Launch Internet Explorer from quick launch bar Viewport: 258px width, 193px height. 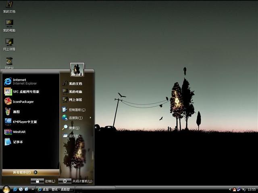tap(15, 189)
